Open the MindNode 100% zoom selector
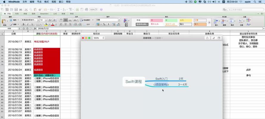This screenshot has width=265, height=119. [99, 38]
